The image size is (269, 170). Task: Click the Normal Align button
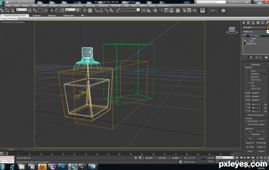(261, 143)
